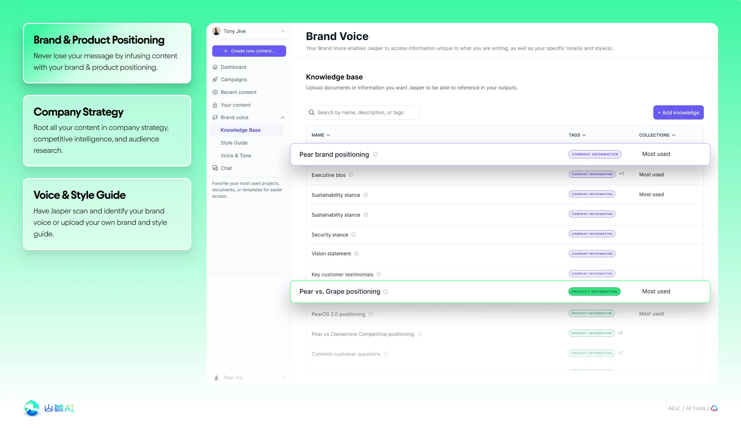The width and height of the screenshot is (741, 430).
Task: Click info icon beside Pear vs Clementine positioning
Action: tap(420, 334)
